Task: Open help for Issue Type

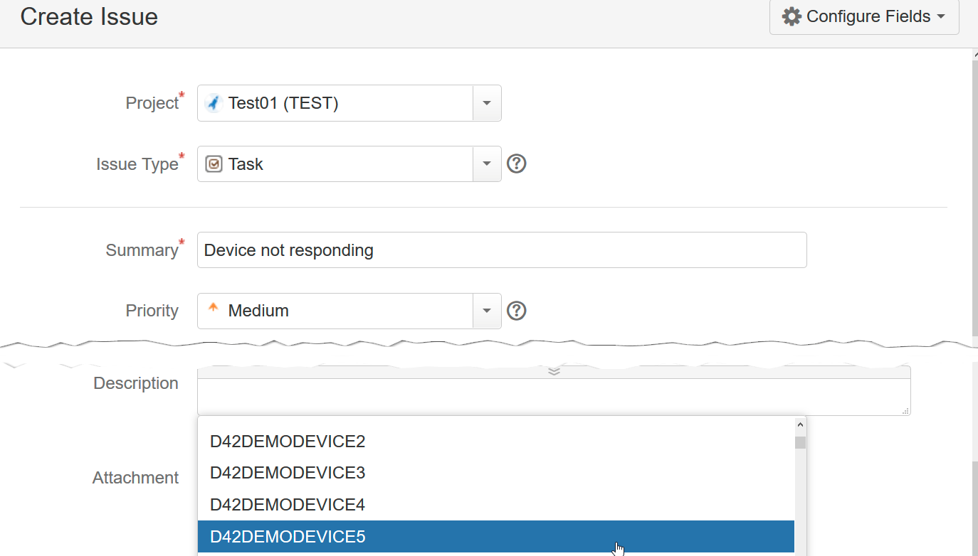Action: (x=517, y=164)
